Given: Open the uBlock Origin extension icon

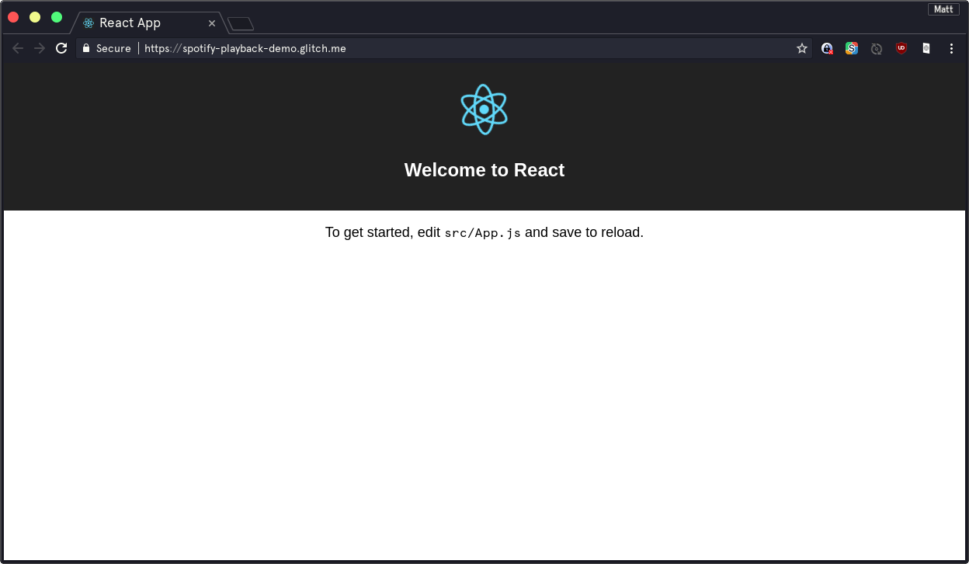Looking at the screenshot, I should pos(901,48).
